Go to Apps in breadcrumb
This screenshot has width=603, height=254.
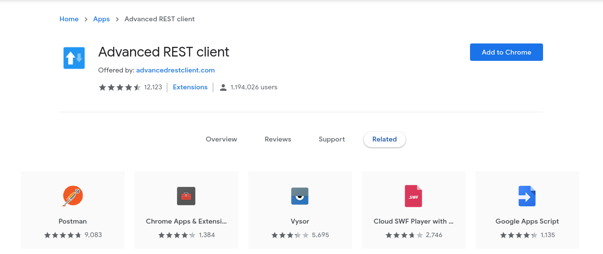(x=102, y=19)
